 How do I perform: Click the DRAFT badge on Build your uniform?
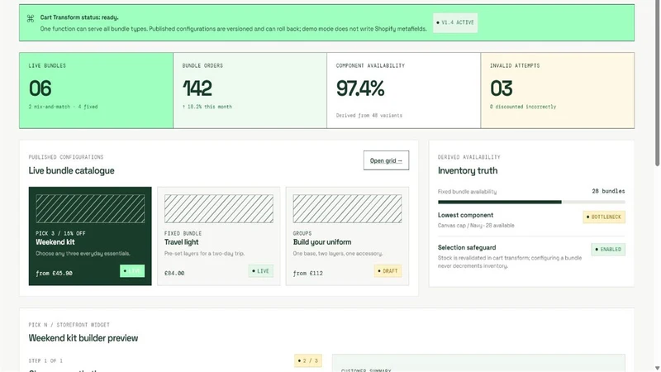coord(388,271)
